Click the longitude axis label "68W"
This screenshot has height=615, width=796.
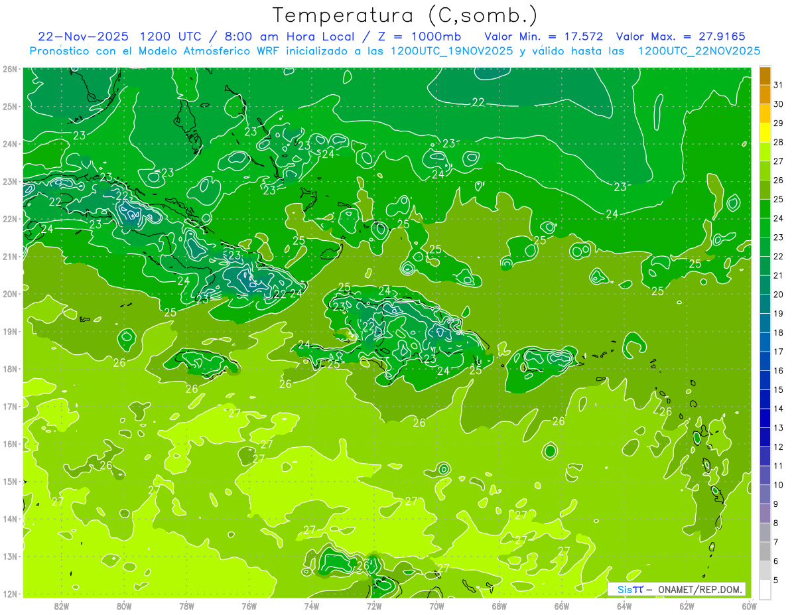[499, 605]
